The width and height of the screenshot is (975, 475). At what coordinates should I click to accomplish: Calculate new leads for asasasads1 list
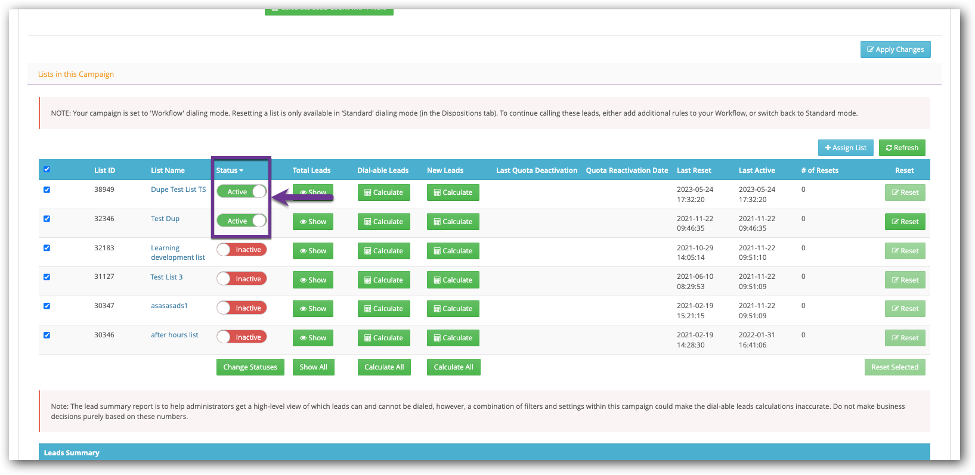click(453, 309)
